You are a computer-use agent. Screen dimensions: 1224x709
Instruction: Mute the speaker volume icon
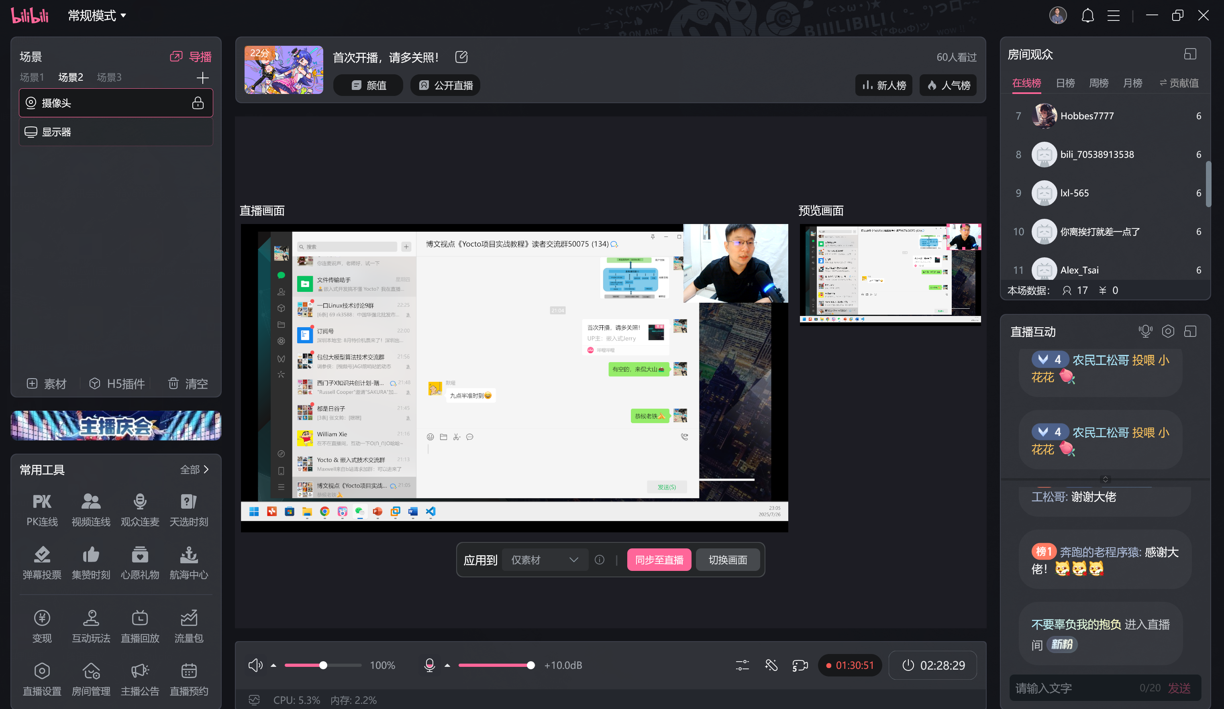pos(255,665)
